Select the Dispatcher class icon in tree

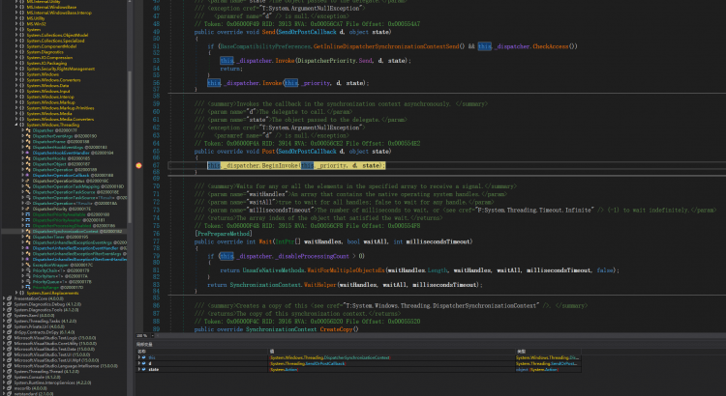[x=28, y=130]
